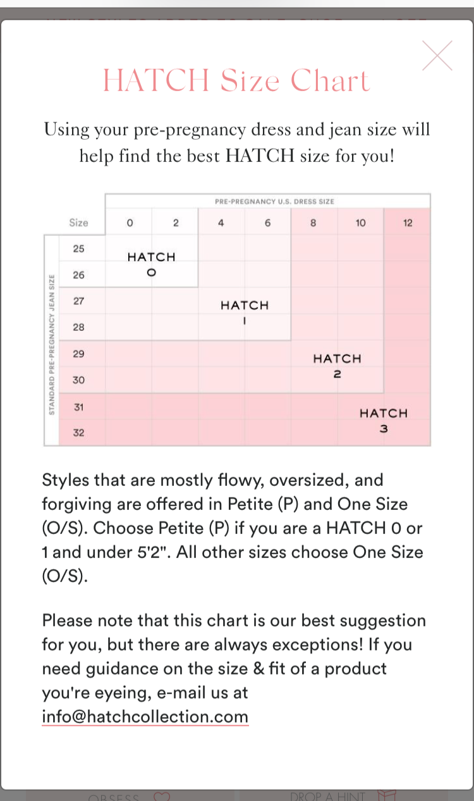Select the HATCH 0 size region
Screen dimensions: 474x801
(151, 264)
